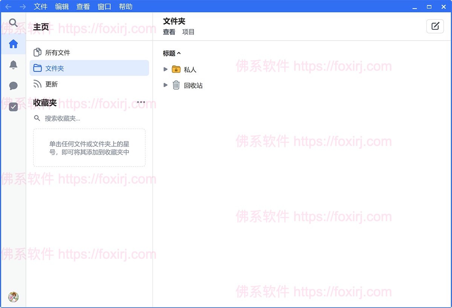Screen dimensions: 452x308
Task: Open the 收藏夹 options via the ellipsis
Action: coord(141,102)
